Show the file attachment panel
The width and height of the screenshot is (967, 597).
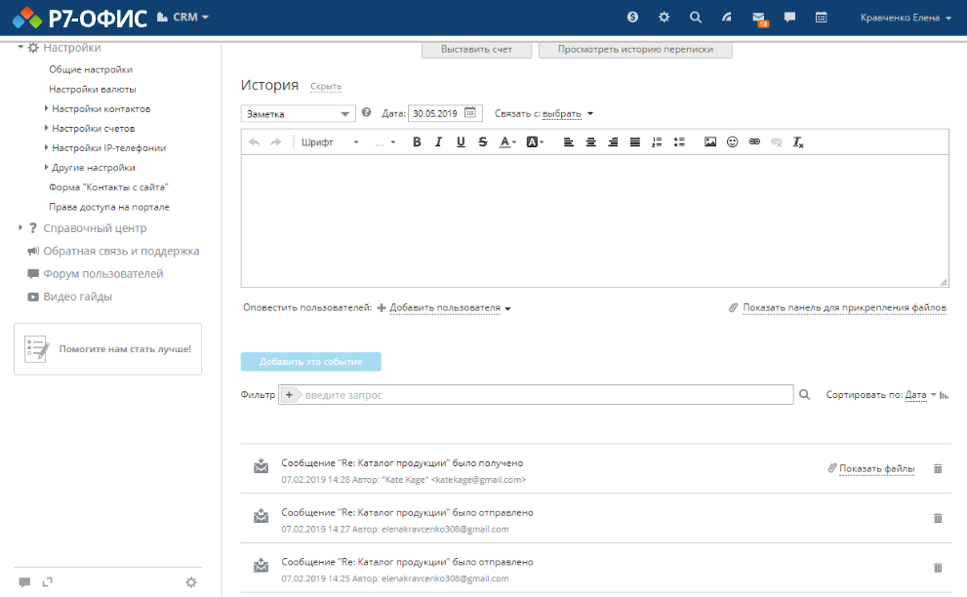point(845,307)
